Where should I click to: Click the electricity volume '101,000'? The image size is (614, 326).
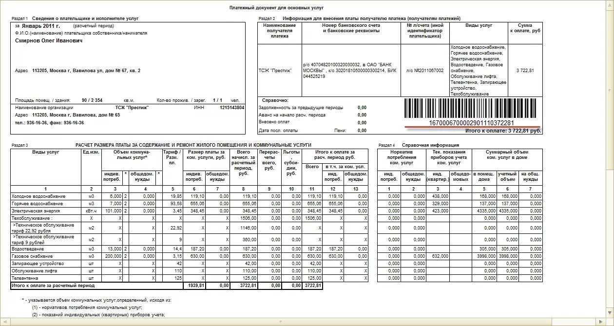point(114,211)
